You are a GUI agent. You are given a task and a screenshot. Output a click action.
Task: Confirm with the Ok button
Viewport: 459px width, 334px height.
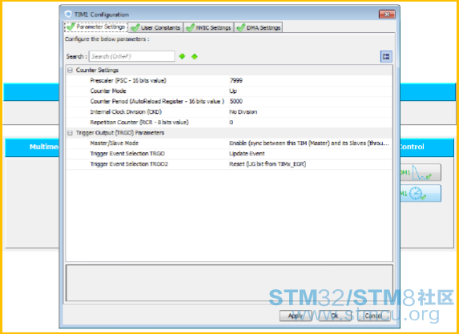[335, 316]
